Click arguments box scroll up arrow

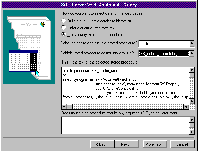(x=192, y=120)
